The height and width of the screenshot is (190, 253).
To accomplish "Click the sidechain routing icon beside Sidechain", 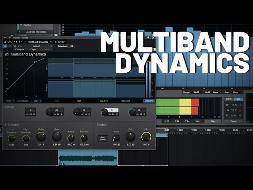I will click(72, 46).
